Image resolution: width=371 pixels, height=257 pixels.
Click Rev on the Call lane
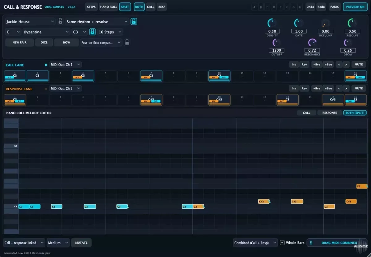(304, 65)
